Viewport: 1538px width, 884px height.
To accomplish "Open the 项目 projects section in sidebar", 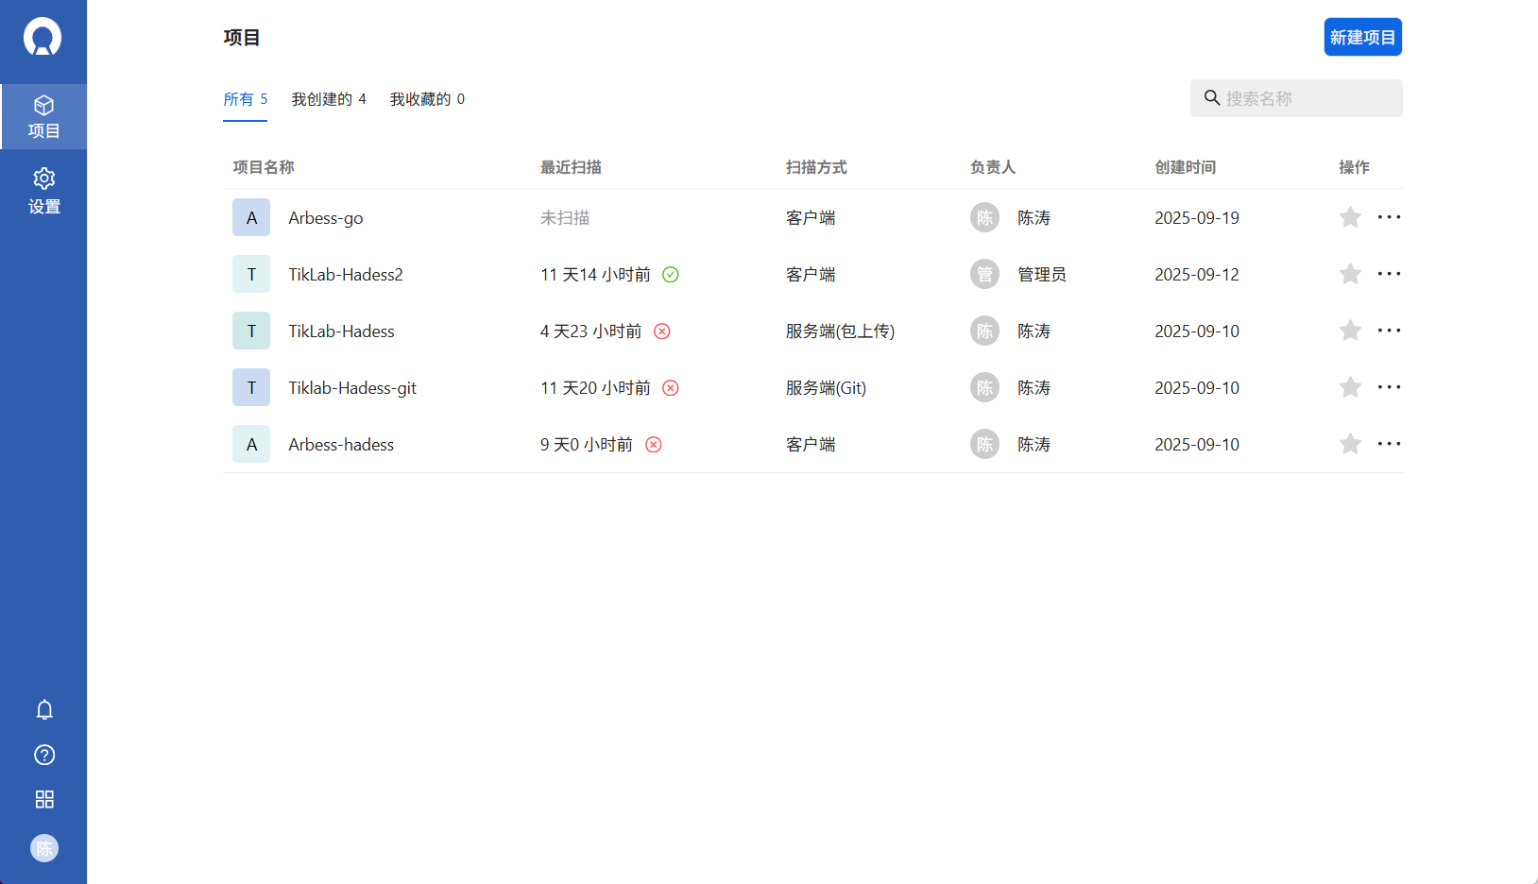I will [43, 116].
